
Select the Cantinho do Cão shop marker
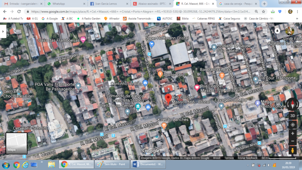[145, 83]
